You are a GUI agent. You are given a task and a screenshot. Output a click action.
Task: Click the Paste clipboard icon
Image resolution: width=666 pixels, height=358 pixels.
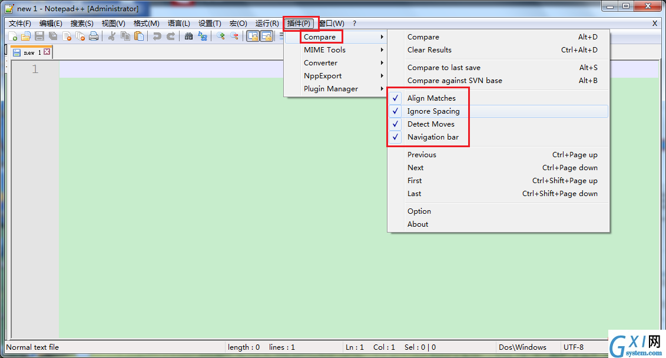139,37
